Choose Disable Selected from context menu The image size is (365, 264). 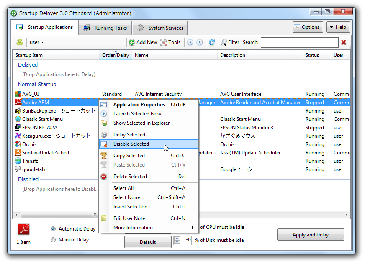[149, 144]
